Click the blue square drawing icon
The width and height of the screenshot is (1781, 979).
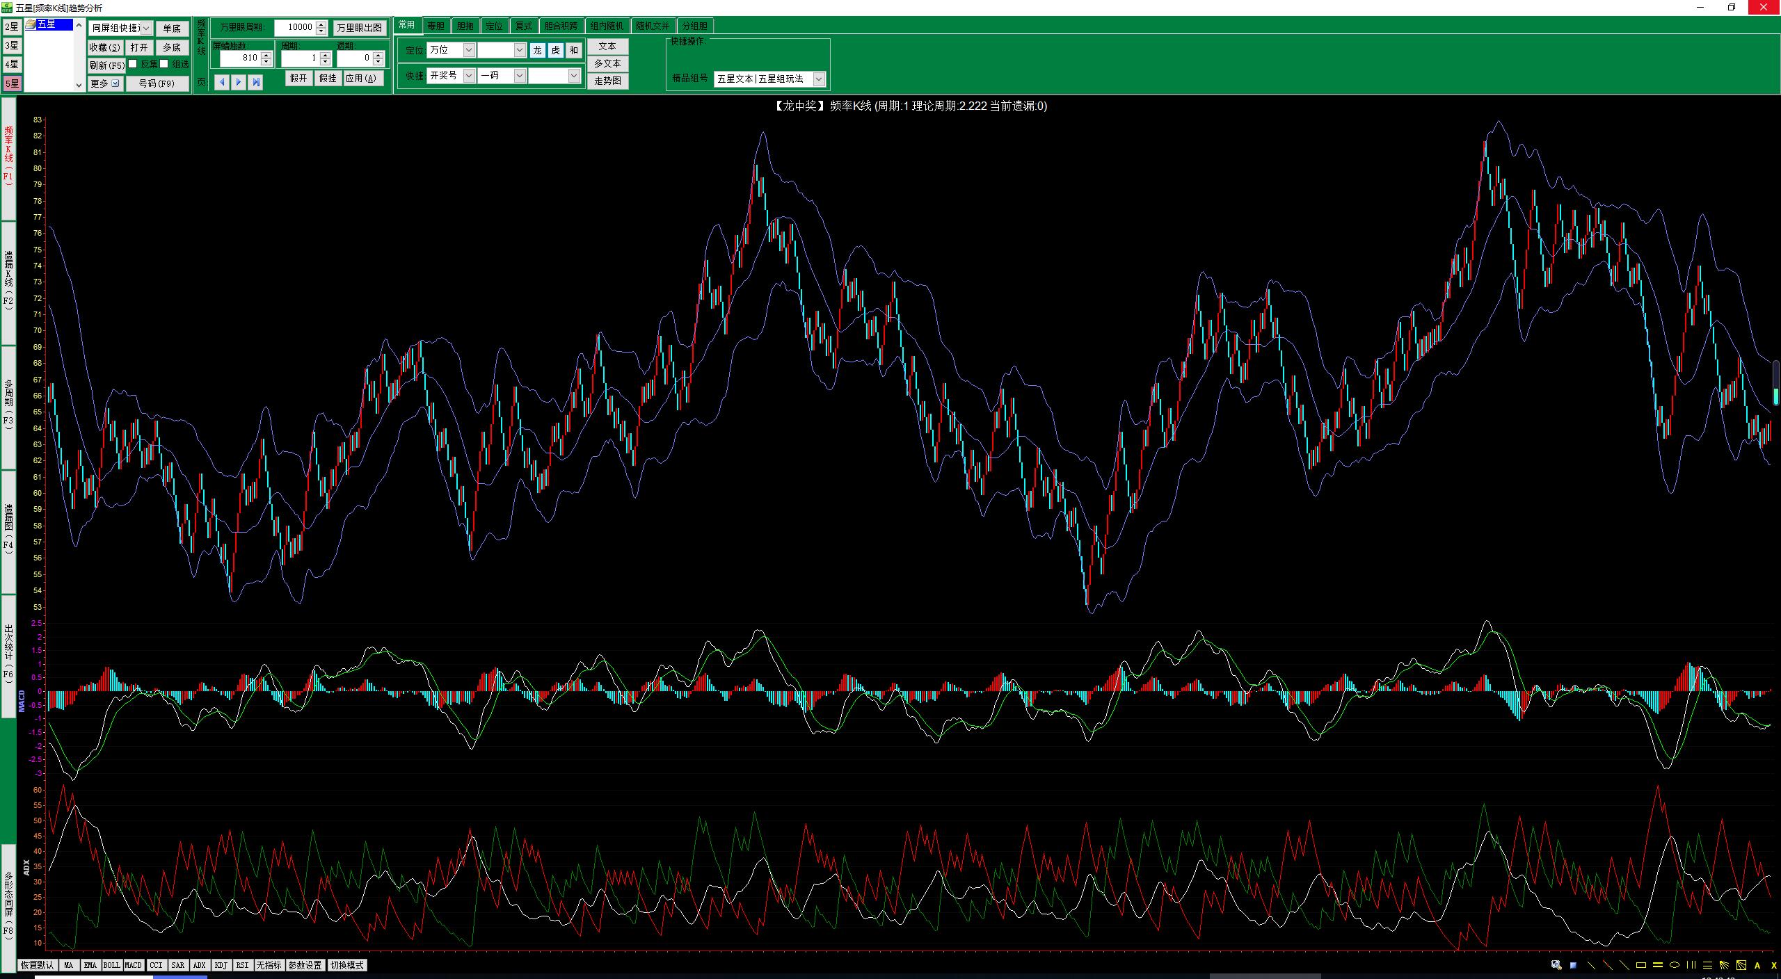click(x=1574, y=965)
